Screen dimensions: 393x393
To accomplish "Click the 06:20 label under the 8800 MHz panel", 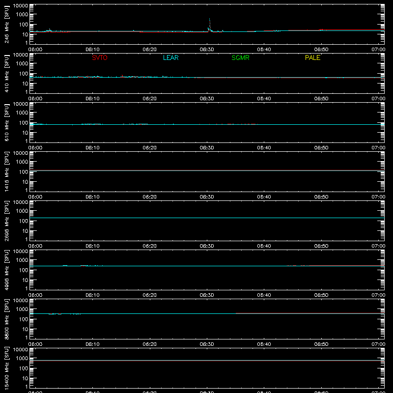I will (150, 344).
